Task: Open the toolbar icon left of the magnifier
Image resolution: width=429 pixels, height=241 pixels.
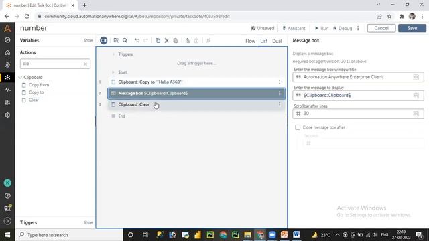Action: 116,40
